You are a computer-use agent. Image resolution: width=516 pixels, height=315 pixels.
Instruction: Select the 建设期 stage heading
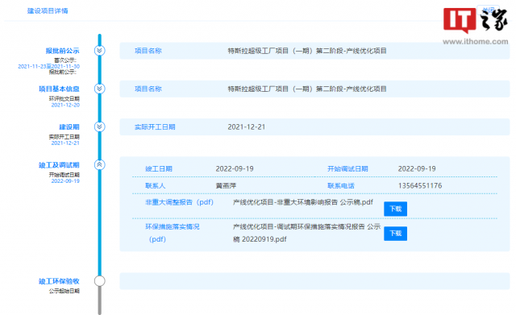pos(69,127)
